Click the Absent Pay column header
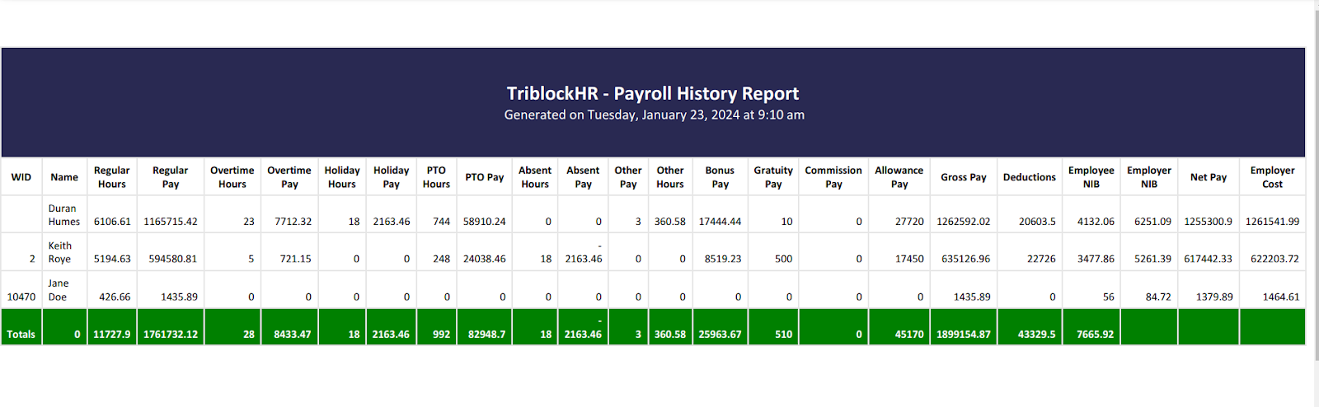Image resolution: width=1319 pixels, height=407 pixels. pyautogui.click(x=583, y=177)
